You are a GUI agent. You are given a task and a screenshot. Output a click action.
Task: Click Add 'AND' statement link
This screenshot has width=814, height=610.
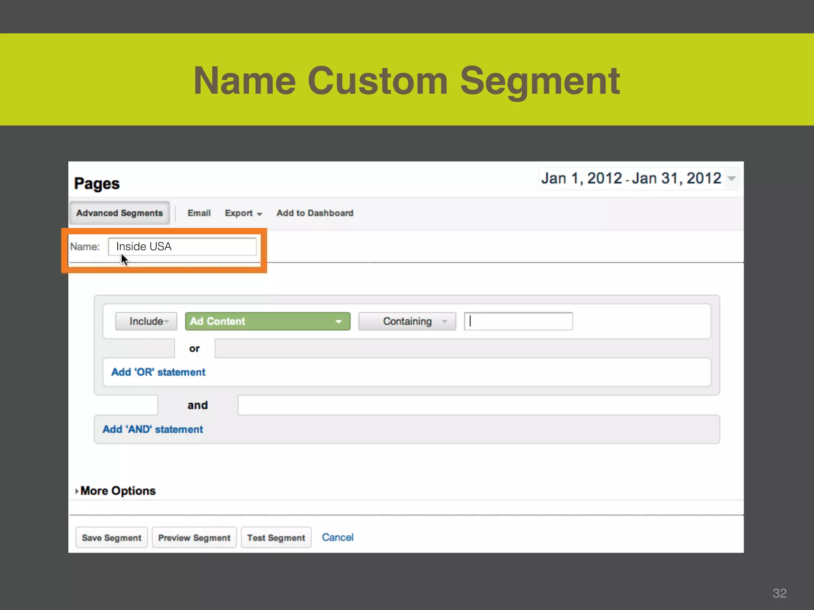(153, 429)
